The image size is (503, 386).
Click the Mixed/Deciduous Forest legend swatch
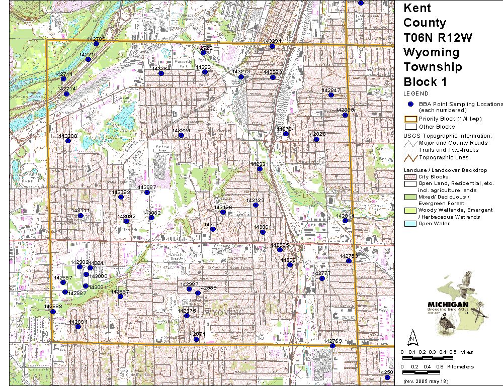(x=410, y=197)
